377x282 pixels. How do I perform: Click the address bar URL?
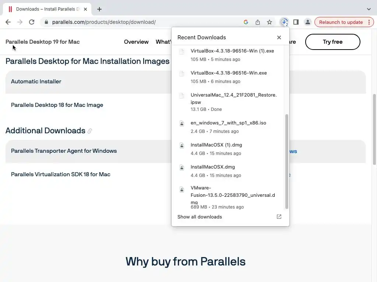(x=104, y=22)
